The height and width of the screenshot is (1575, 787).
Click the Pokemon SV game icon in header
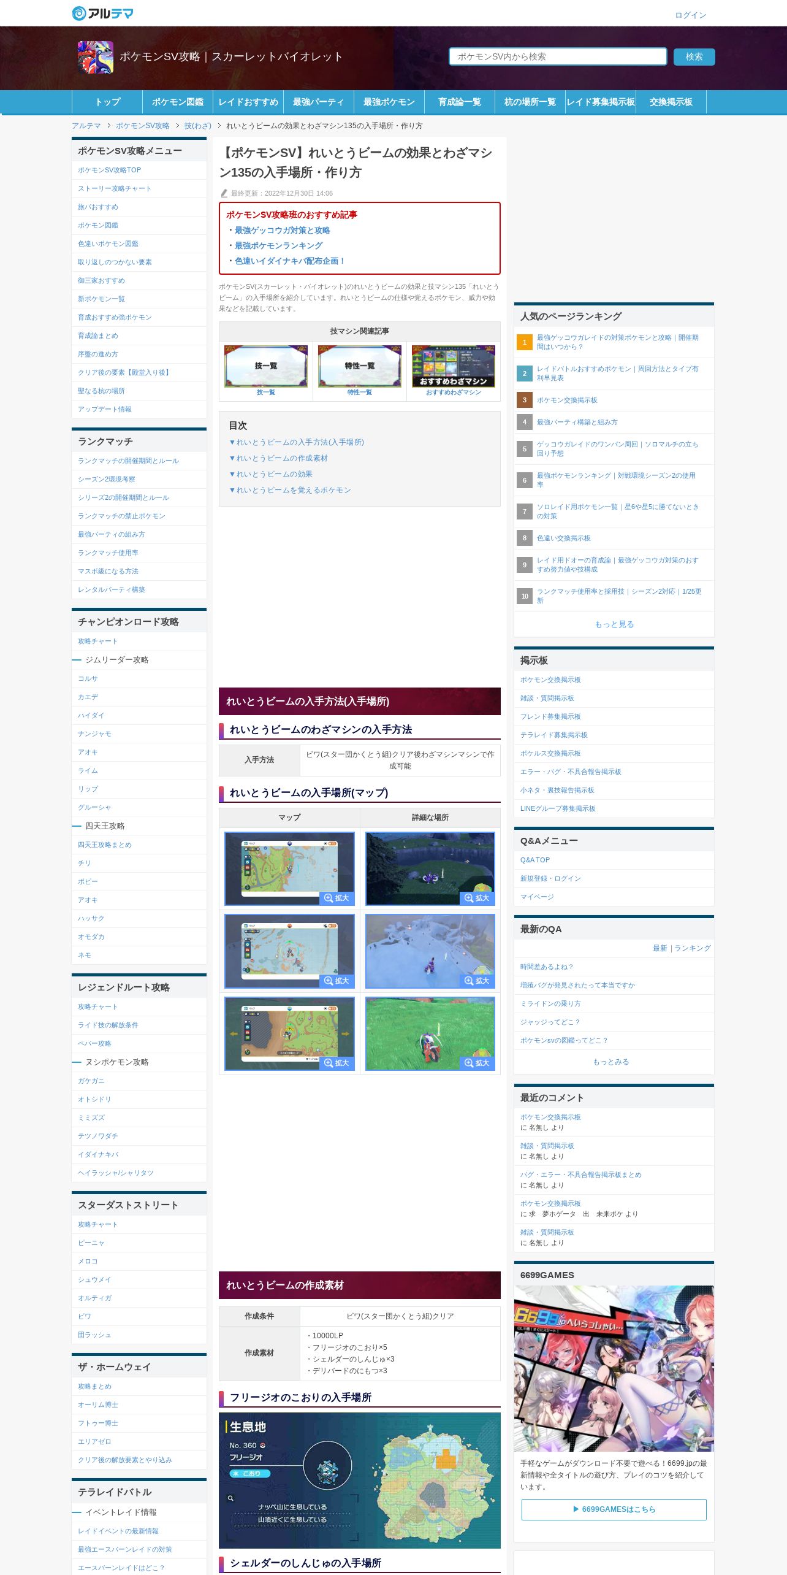tap(96, 57)
